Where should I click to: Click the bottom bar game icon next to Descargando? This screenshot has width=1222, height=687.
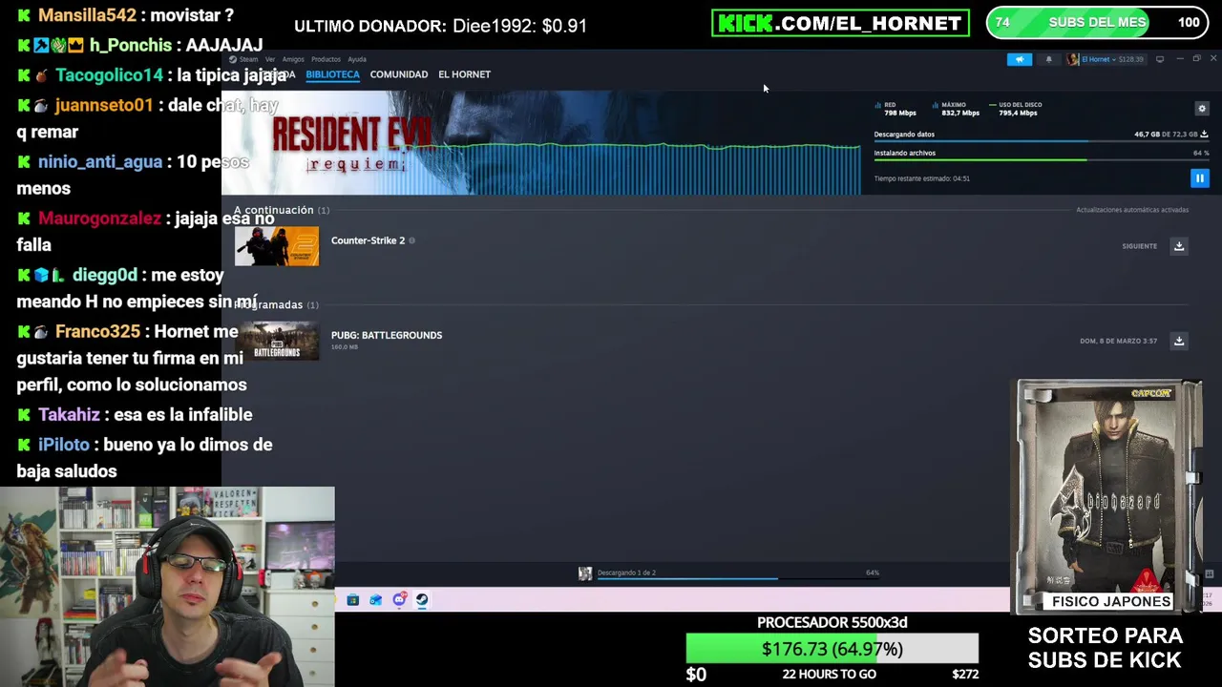pyautogui.click(x=585, y=572)
